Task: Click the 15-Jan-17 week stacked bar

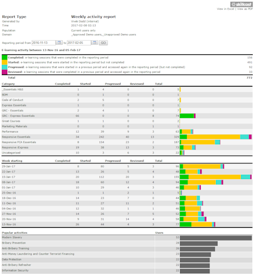Action: [215, 177]
